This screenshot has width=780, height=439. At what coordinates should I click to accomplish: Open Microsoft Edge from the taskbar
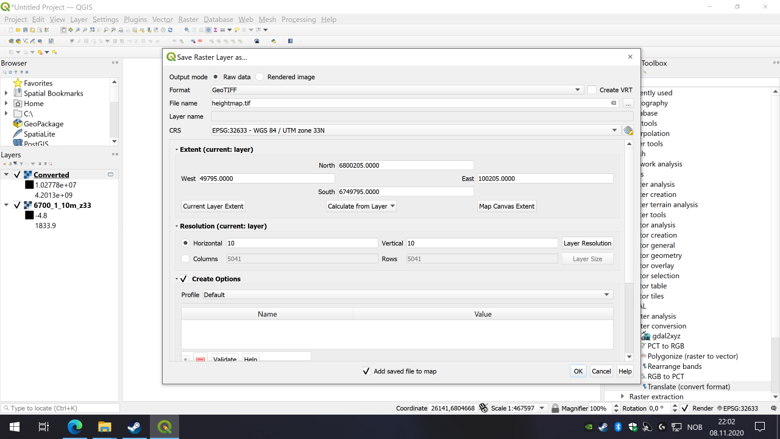click(74, 427)
